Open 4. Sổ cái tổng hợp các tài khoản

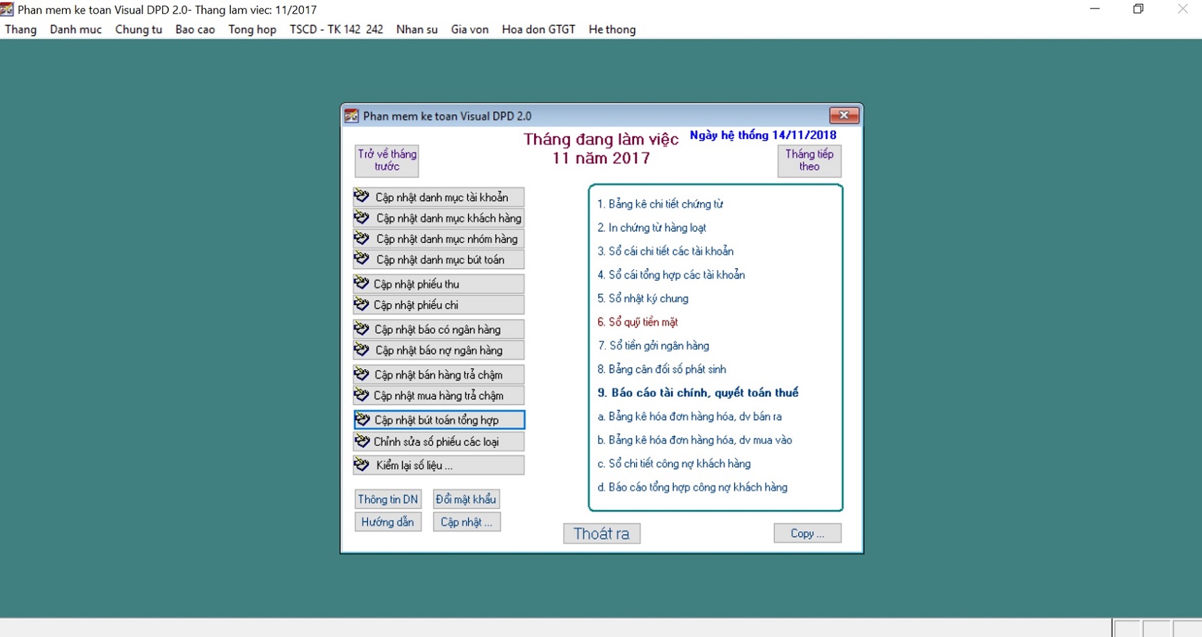coord(671,275)
